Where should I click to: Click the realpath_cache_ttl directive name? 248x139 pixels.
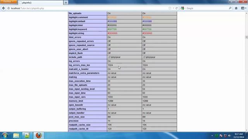[x=78, y=129]
